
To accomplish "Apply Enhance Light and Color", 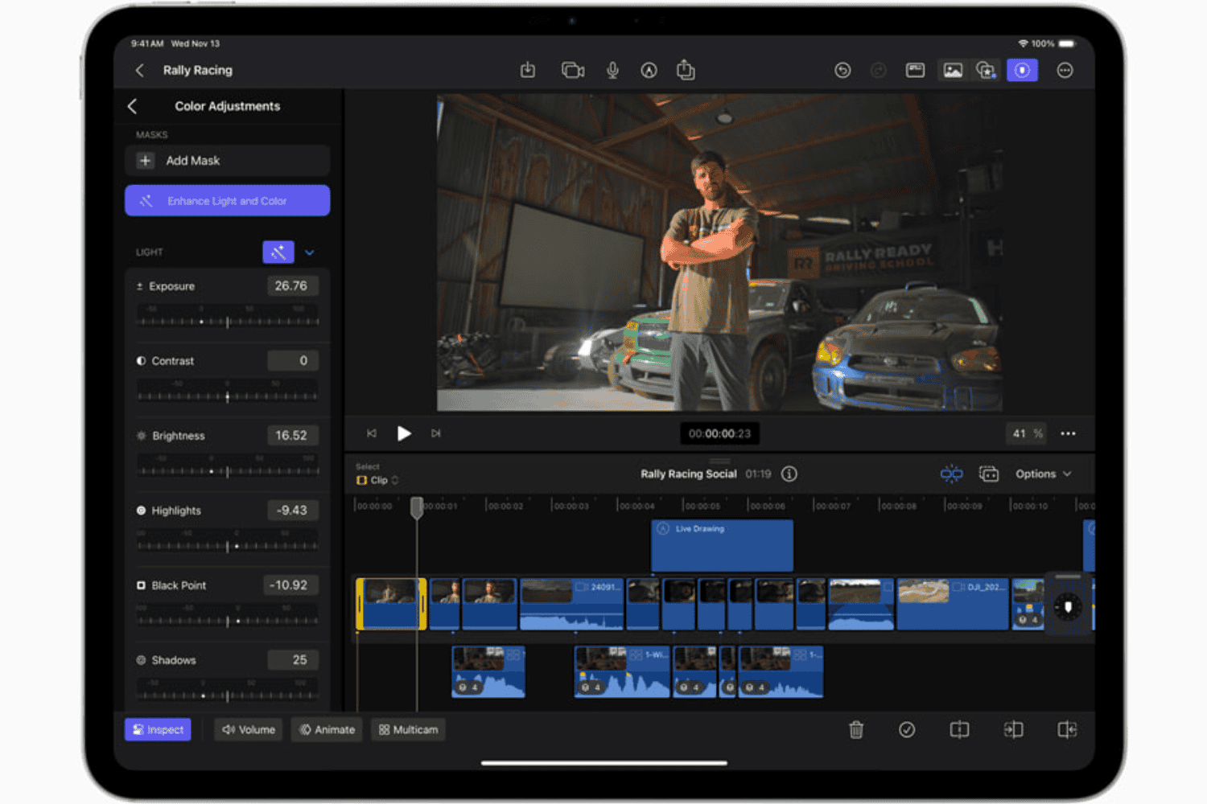I will (227, 200).
